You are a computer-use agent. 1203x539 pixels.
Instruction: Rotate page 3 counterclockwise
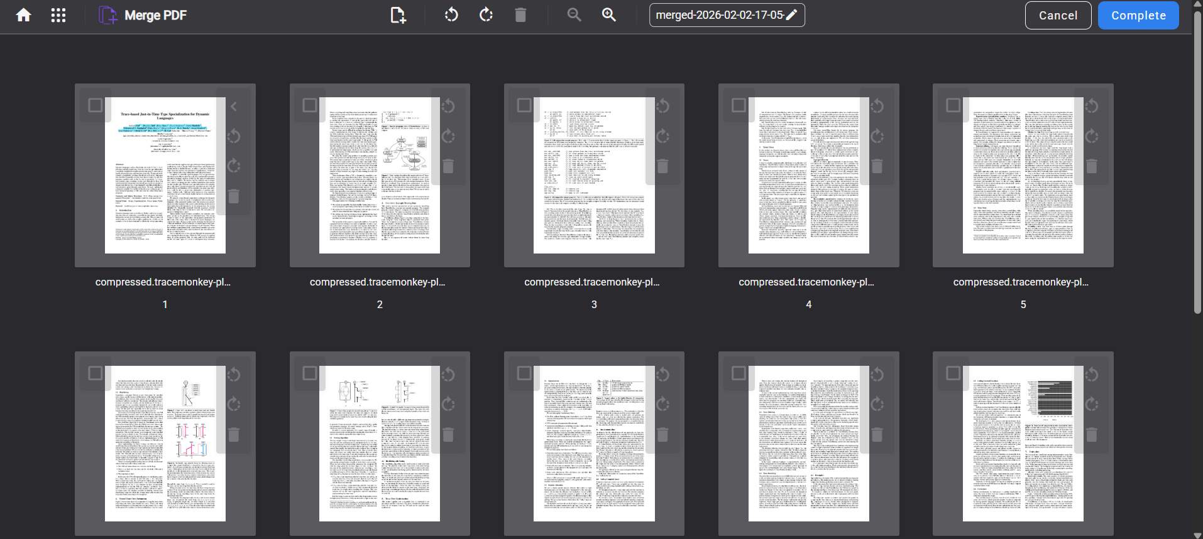(x=662, y=106)
